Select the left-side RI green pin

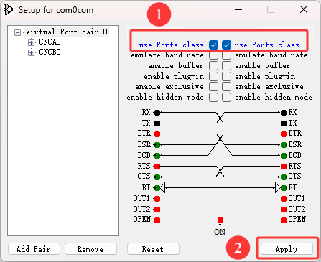(x=157, y=188)
